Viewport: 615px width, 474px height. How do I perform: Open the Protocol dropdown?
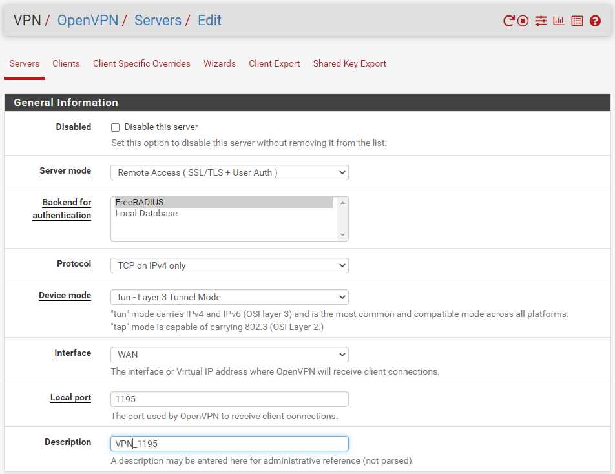click(229, 265)
